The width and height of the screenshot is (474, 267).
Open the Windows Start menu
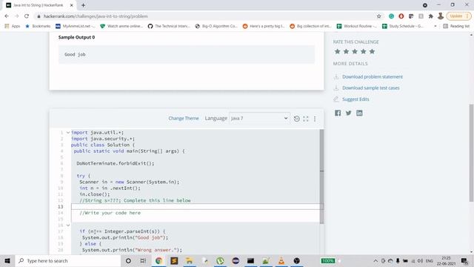pos(7,260)
